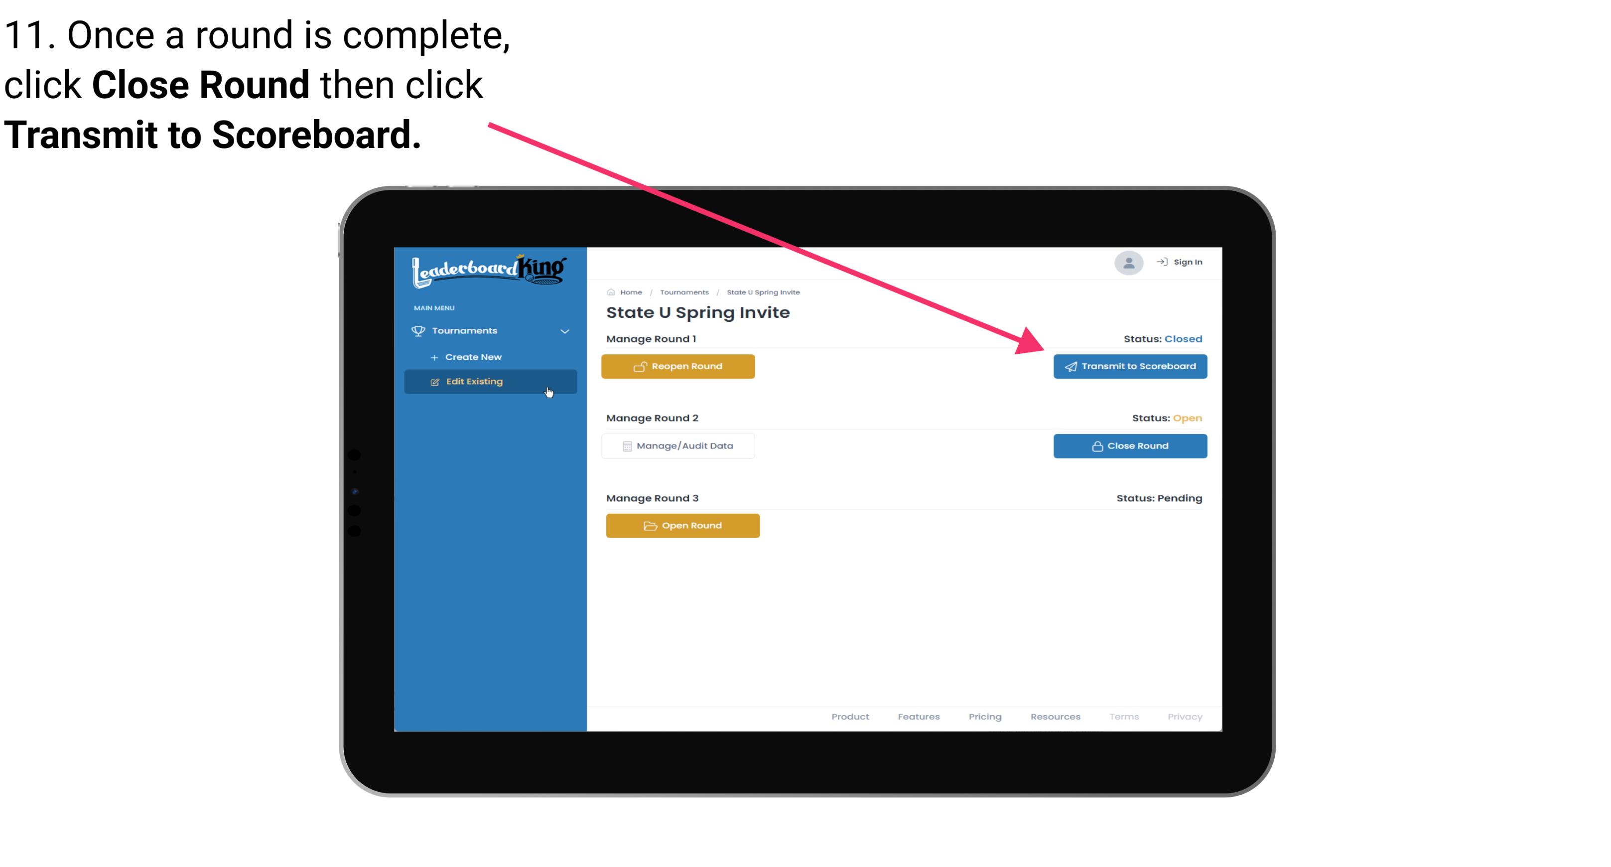This screenshot has width=1611, height=867.
Task: Click the Close Round button for Round 2
Action: [x=1130, y=445]
